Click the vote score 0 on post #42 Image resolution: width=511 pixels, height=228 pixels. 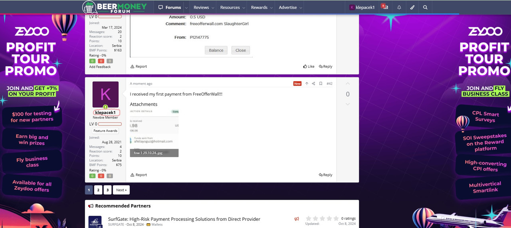347,94
